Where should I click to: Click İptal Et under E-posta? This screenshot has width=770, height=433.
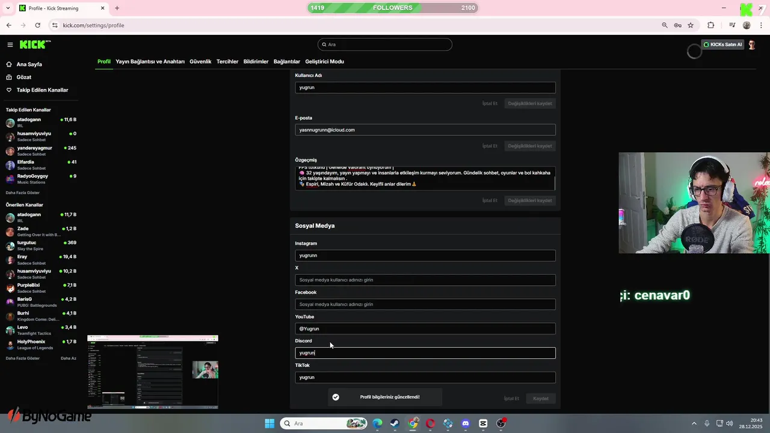click(x=490, y=146)
